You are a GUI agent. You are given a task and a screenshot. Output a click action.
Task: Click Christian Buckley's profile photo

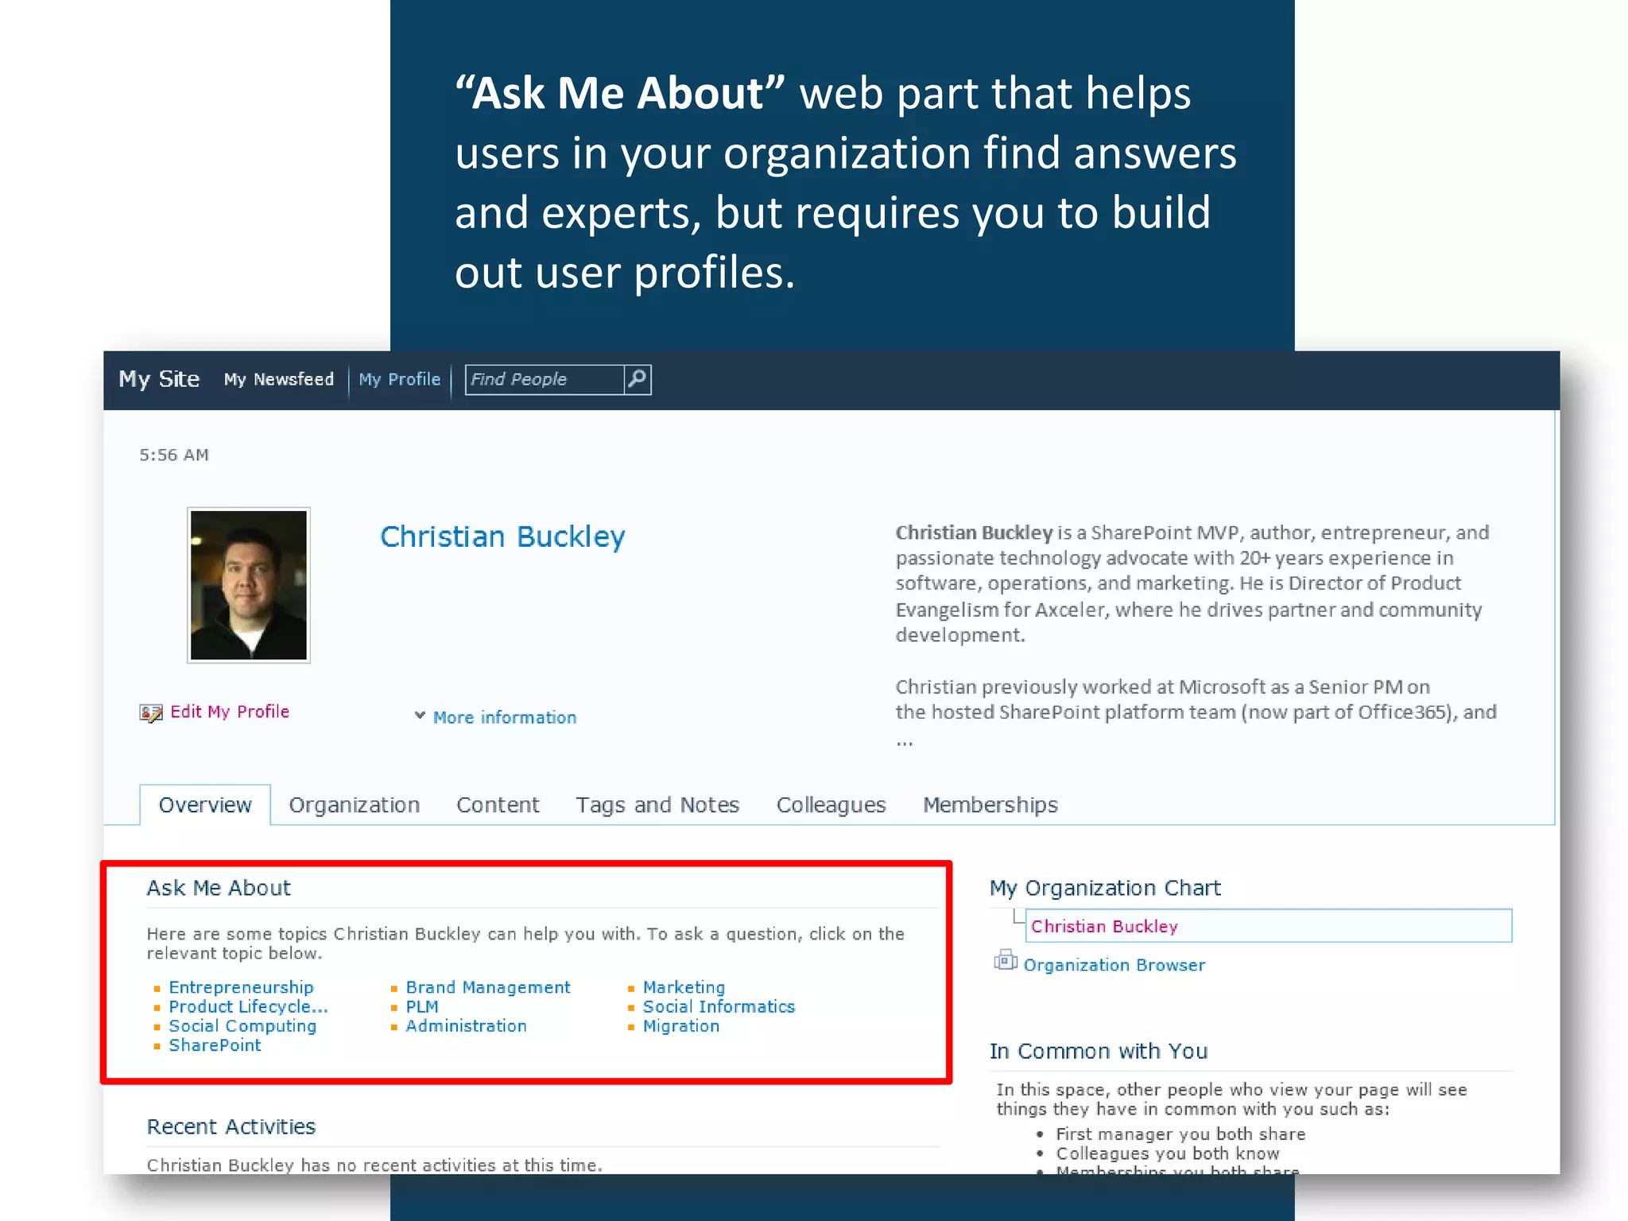(249, 584)
